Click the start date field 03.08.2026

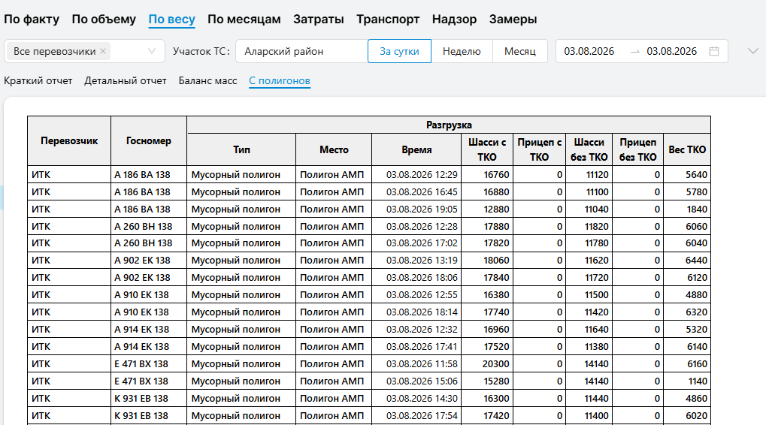point(589,51)
